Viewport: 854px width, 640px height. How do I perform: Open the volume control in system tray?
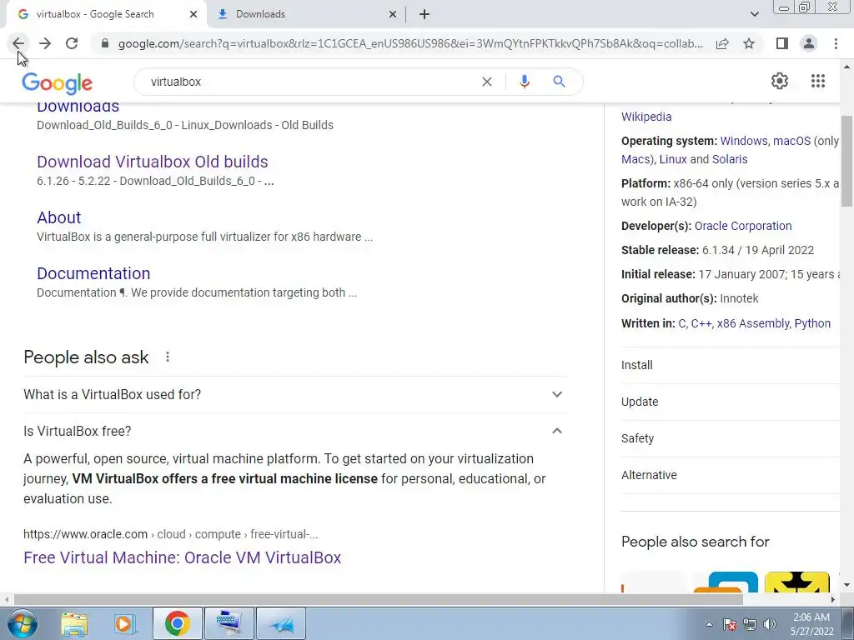[769, 624]
